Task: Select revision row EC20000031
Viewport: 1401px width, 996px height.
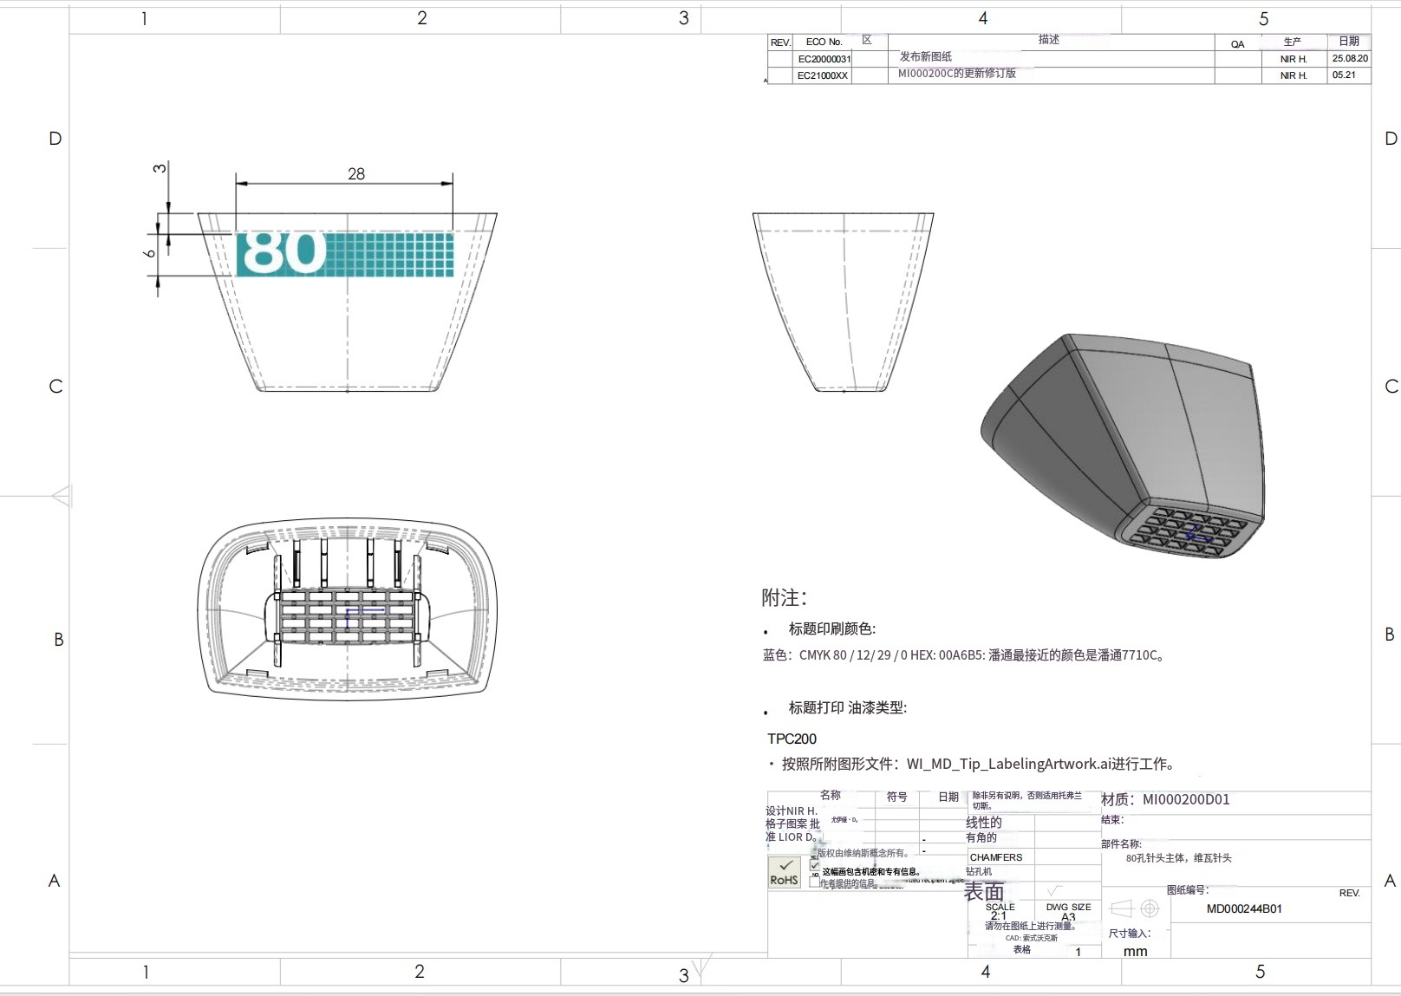Action: tap(824, 59)
